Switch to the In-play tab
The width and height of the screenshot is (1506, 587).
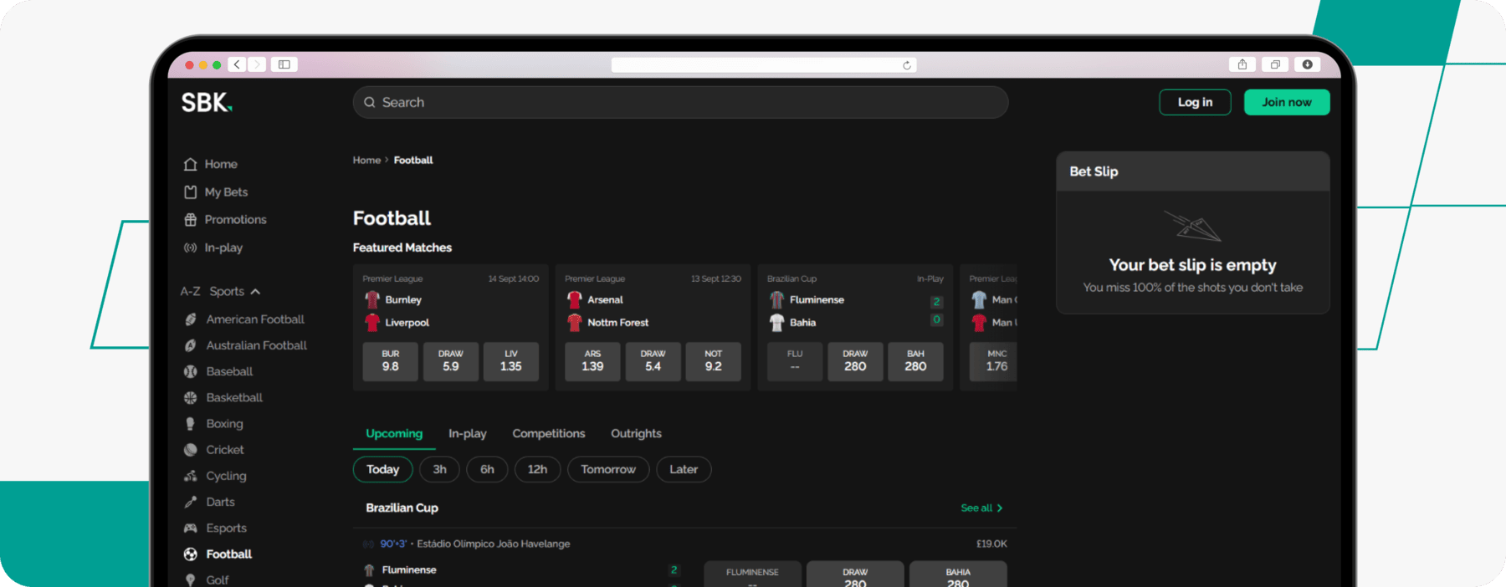tap(467, 433)
